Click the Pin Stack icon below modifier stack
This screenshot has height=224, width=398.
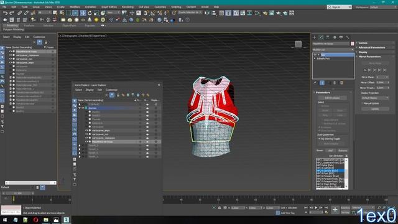coord(315,83)
